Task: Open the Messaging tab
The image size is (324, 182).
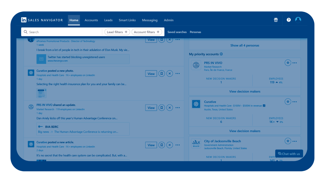Action: (x=150, y=20)
